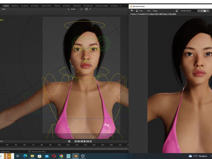Launch Opera browser from the taskbar

click(x=54, y=156)
